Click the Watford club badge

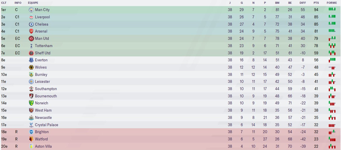pos(31,139)
